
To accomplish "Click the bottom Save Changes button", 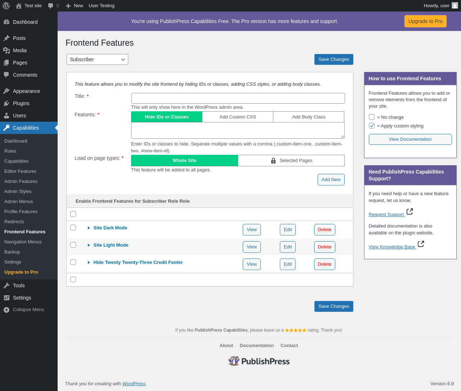I will 334,306.
